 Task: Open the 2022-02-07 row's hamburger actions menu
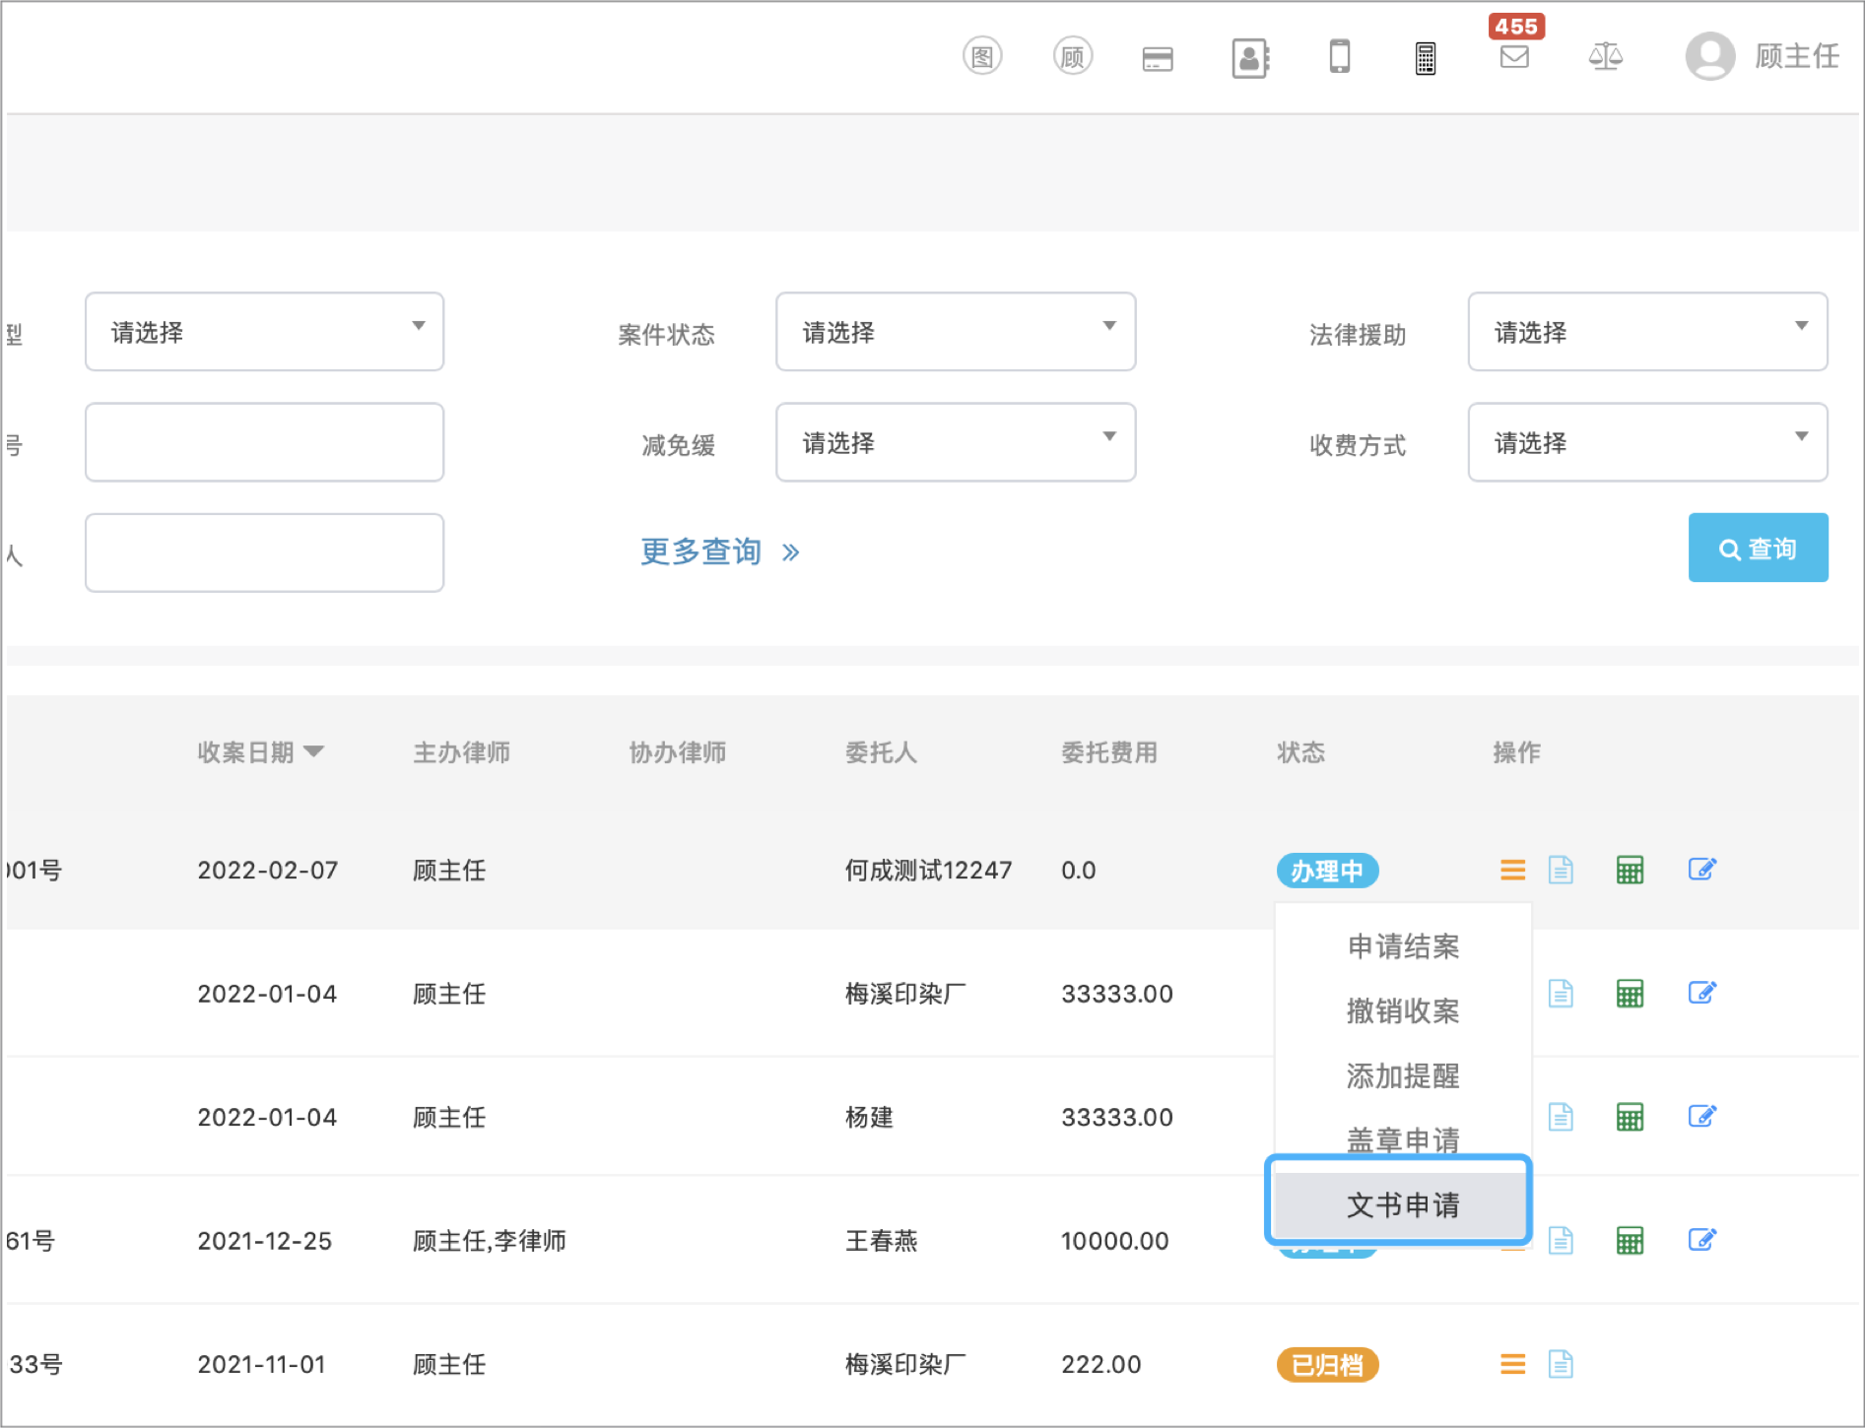[x=1512, y=870]
